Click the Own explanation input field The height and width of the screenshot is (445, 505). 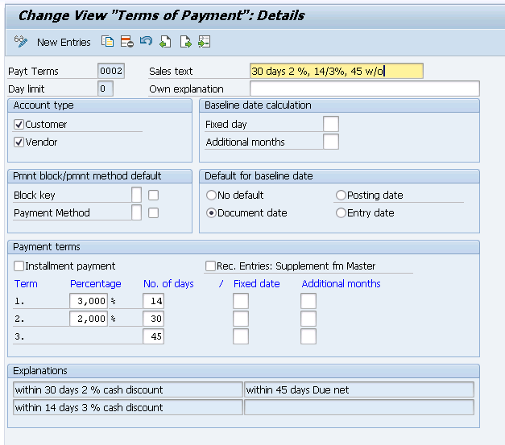coord(365,89)
